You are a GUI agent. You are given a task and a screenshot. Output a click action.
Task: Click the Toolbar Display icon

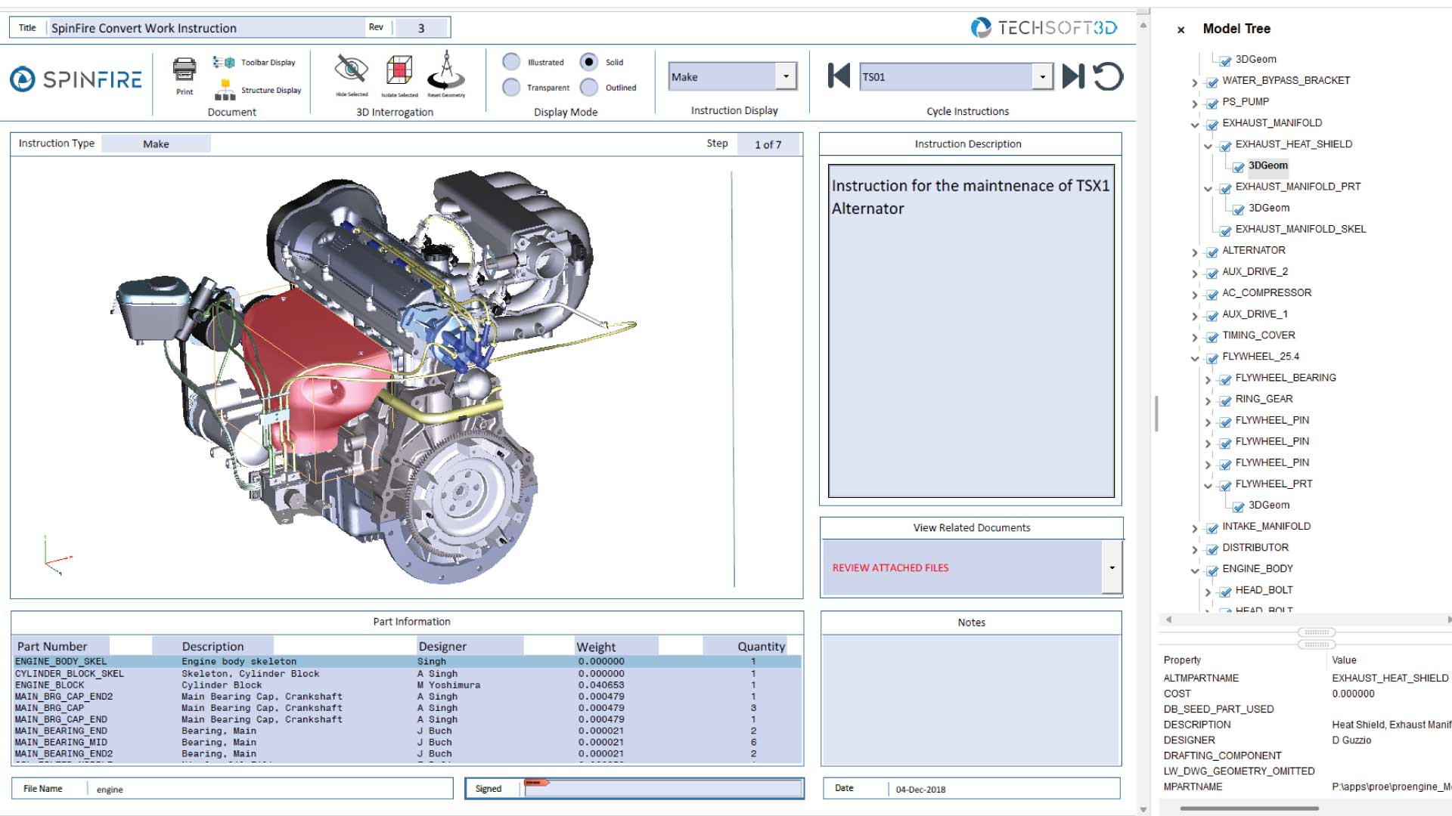(x=224, y=63)
